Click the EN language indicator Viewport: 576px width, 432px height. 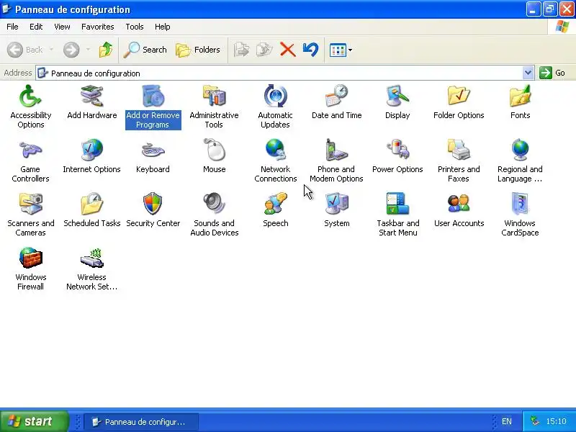pos(507,421)
